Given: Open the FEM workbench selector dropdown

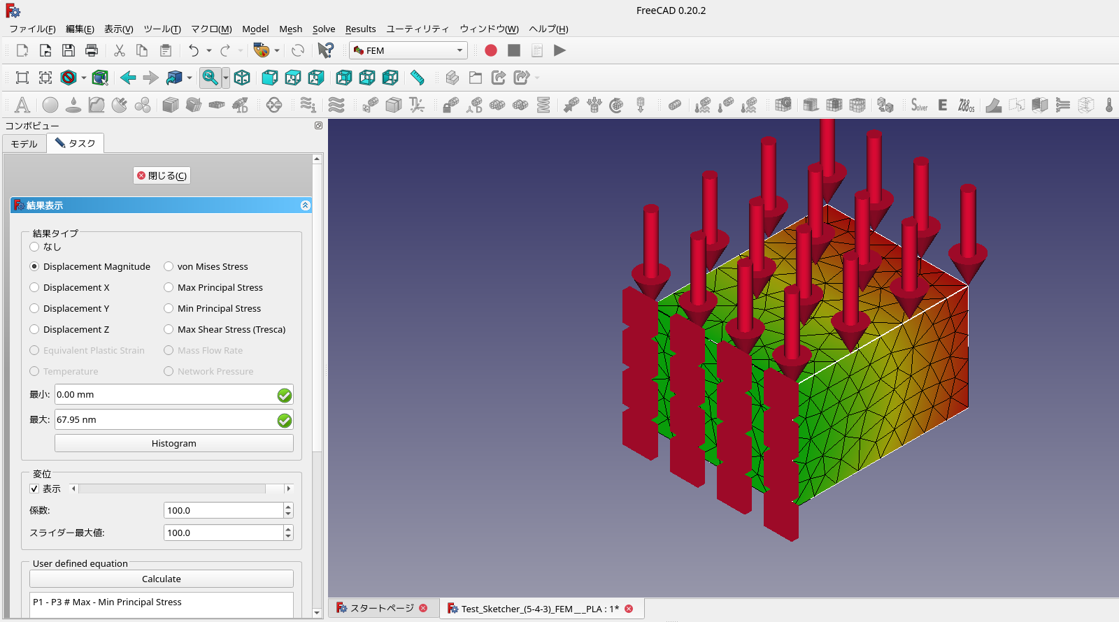Looking at the screenshot, I should coord(408,50).
